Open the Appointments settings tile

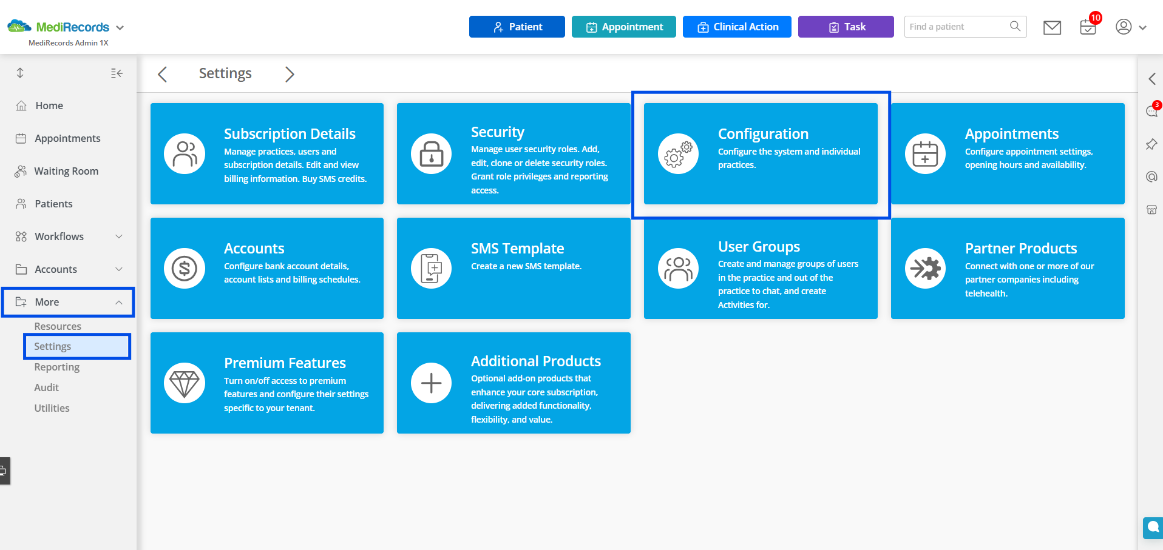point(1008,153)
